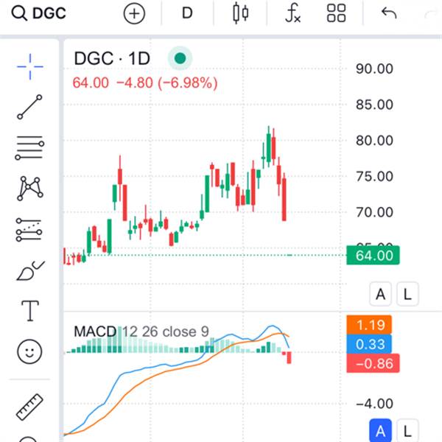Click the green 64.00 price label

[373, 256]
